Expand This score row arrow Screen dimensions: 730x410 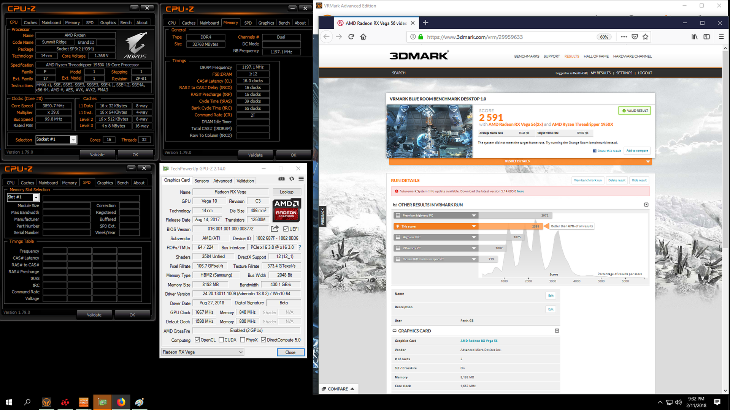[x=474, y=226]
